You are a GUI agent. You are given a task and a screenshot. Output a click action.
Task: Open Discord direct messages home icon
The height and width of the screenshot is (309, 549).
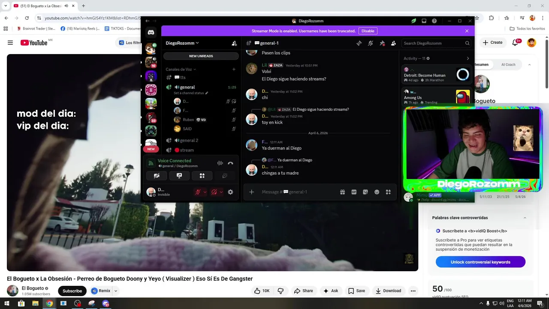point(151,33)
